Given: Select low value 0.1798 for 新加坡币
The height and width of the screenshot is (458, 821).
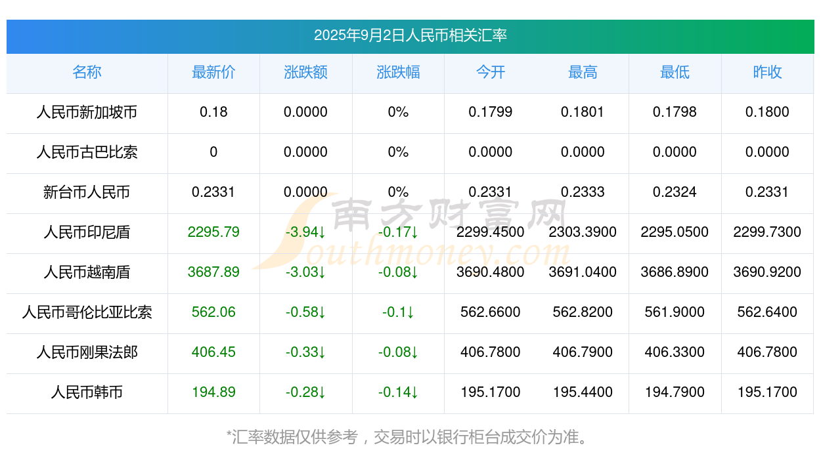Looking at the screenshot, I should [675, 112].
